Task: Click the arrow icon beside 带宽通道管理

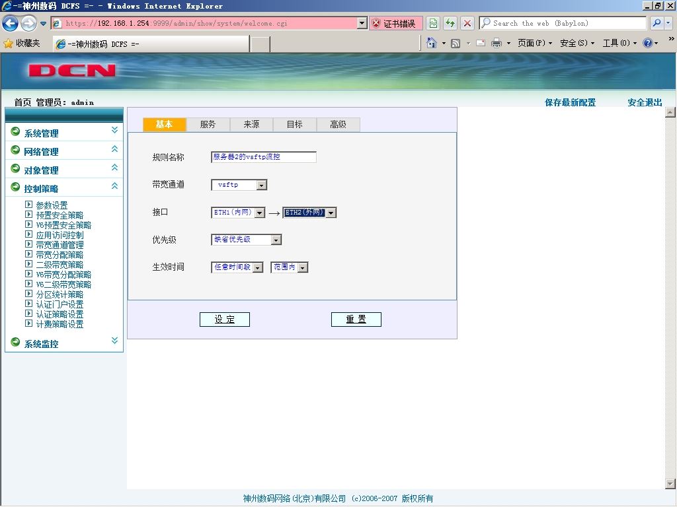Action: coord(28,244)
